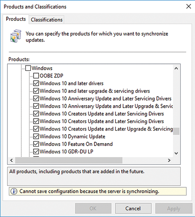
Task: Uncheck Windows 10 and later drivers
Action: tap(36, 83)
